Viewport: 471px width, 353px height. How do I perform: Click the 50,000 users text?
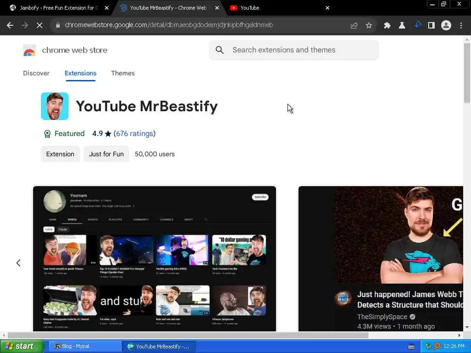click(155, 154)
